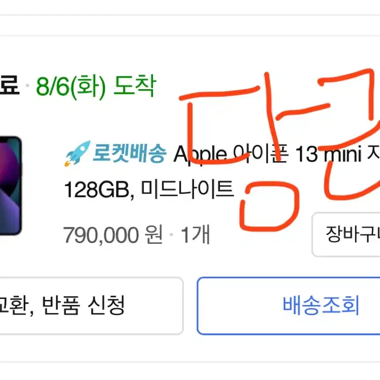Click the blank card strip at the top
The height and width of the screenshot is (380, 380).
pyautogui.click(x=190, y=25)
